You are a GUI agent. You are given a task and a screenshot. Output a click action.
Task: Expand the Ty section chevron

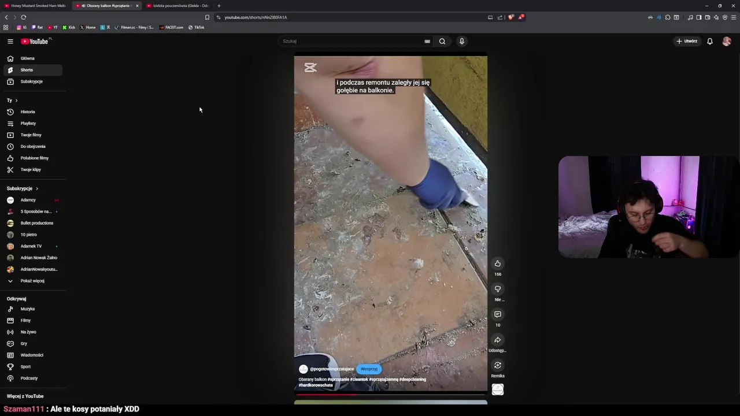[16, 101]
